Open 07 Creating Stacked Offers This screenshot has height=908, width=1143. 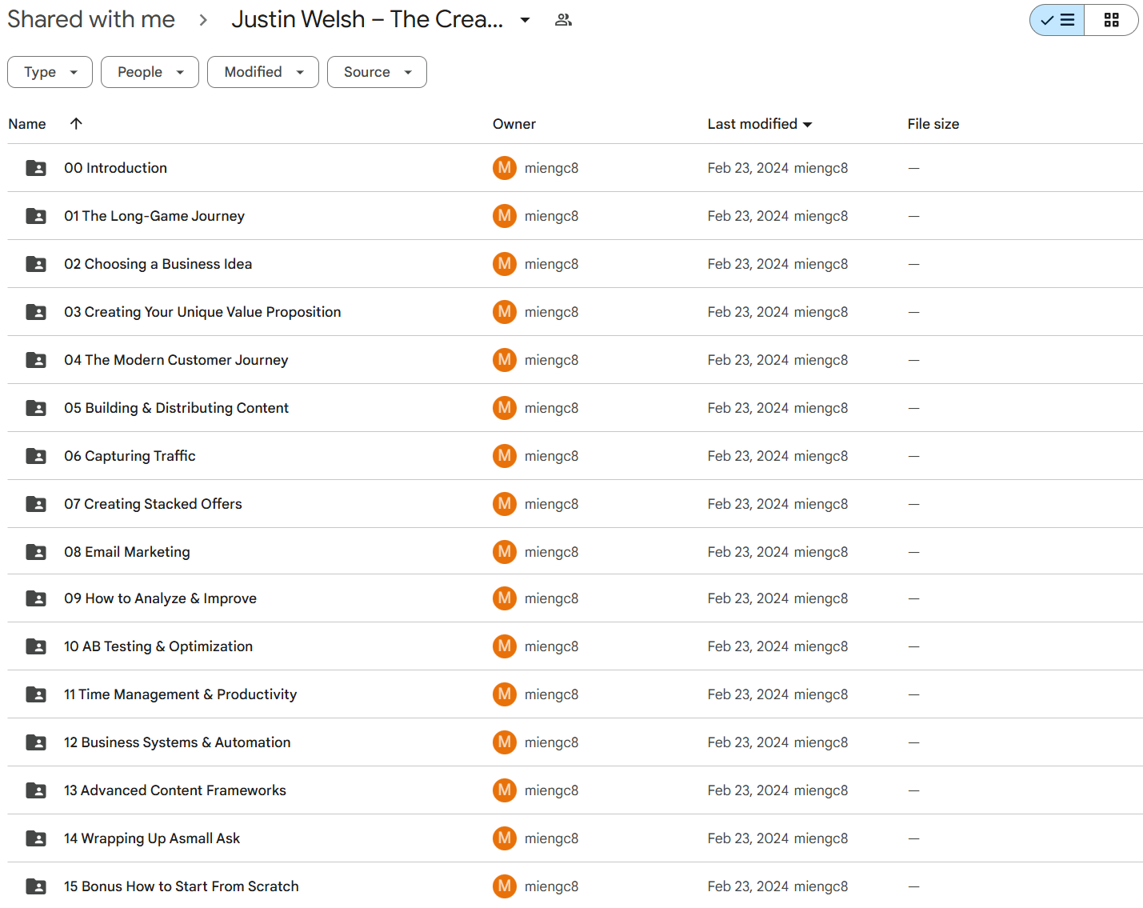point(153,504)
